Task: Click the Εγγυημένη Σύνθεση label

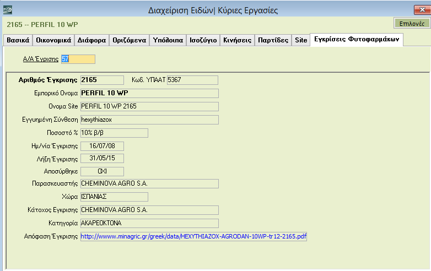Action: click(x=50, y=120)
